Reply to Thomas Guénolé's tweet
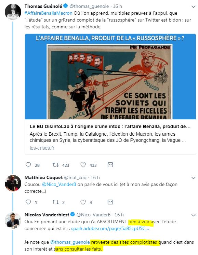This screenshot has height=255, width=198. [28, 165]
